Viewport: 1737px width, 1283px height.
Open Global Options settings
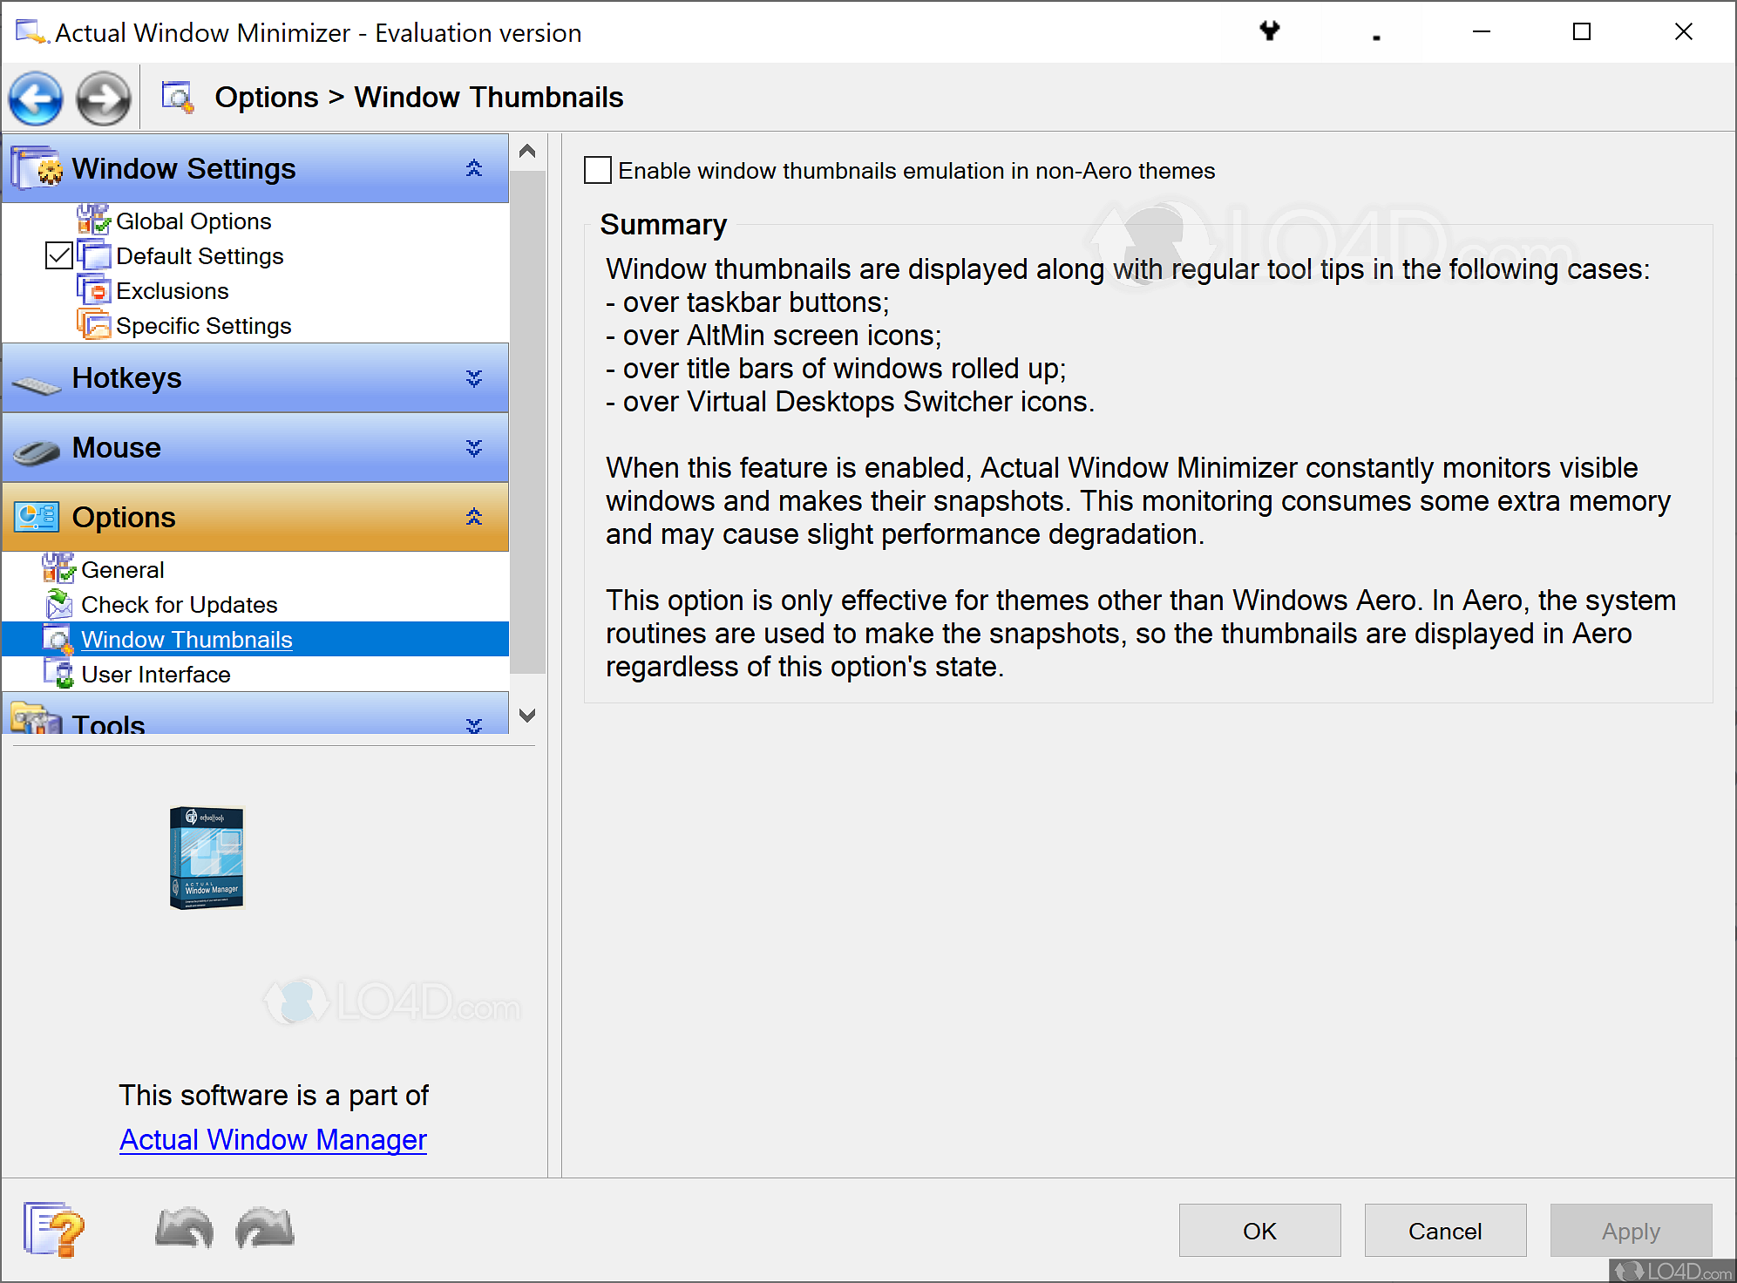pyautogui.click(x=193, y=221)
